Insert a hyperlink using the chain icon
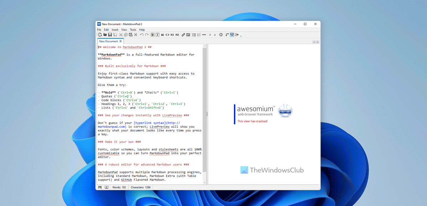The height and width of the screenshot is (206, 427). coord(183,35)
